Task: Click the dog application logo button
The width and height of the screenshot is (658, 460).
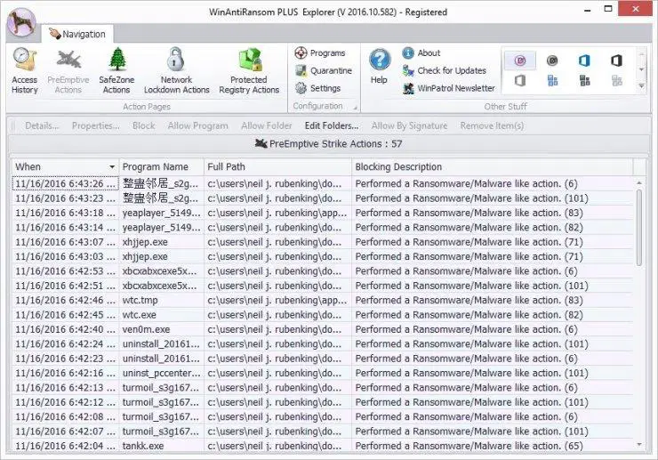Action: pos(21,22)
